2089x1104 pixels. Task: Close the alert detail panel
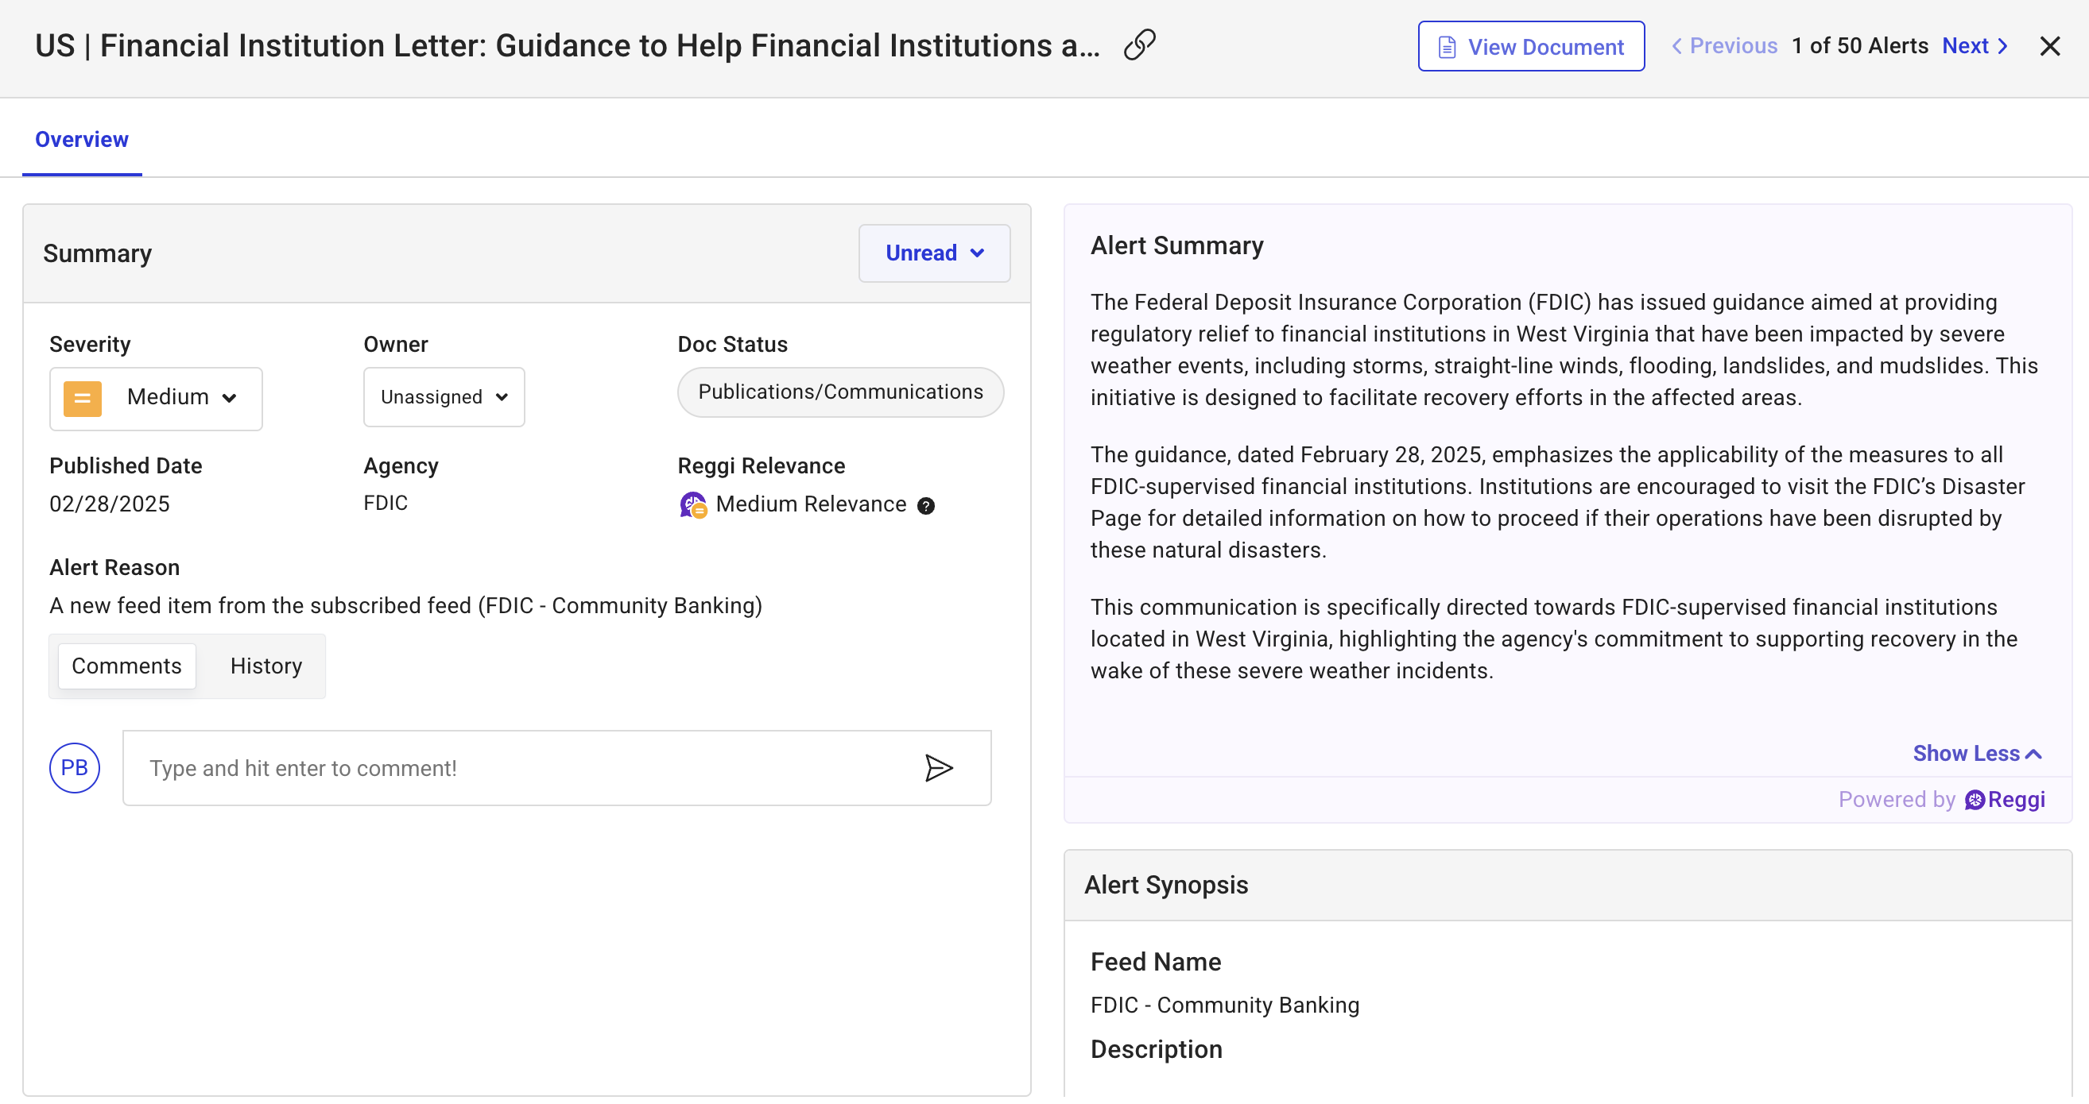click(x=2048, y=46)
